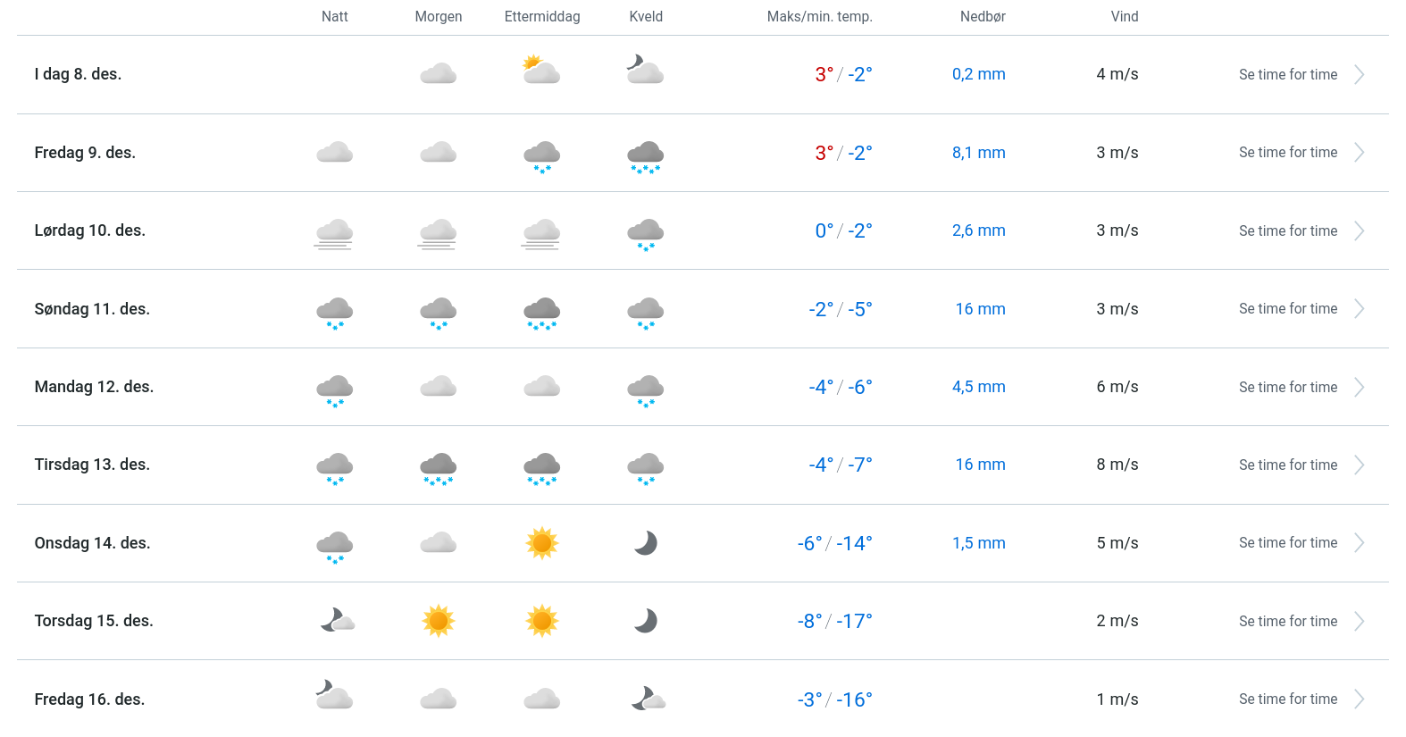
Task: Expand Tirsdag 13. des. row chevron
Action: (x=1359, y=465)
